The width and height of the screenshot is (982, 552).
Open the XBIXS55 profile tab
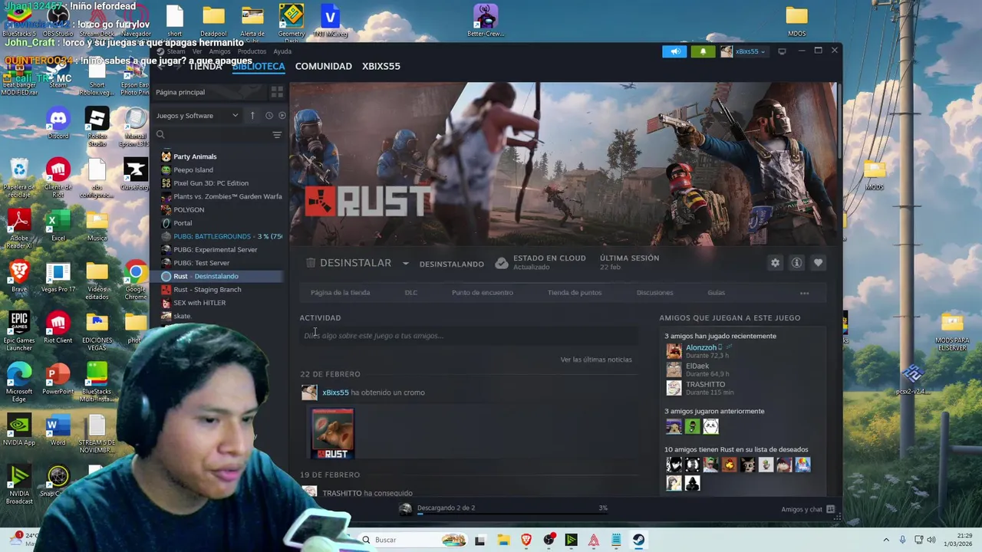pos(381,66)
